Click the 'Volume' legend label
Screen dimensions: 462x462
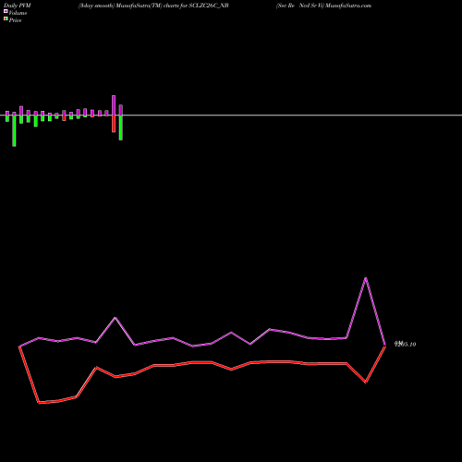(18, 13)
